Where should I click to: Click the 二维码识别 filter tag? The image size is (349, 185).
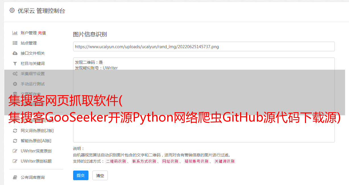[116, 161]
